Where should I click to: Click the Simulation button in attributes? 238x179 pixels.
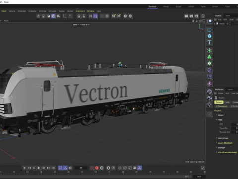(222, 106)
